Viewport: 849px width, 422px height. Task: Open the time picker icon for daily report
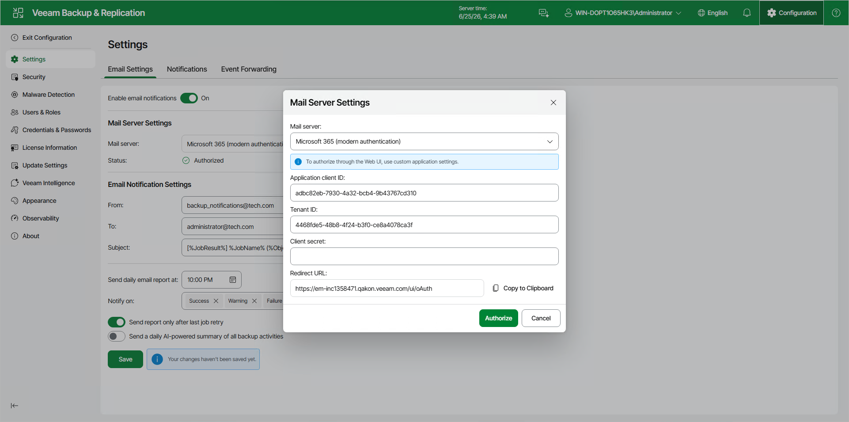(233, 280)
